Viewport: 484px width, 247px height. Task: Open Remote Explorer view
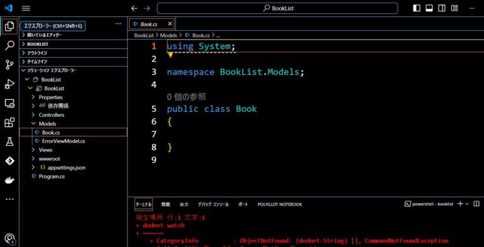9,104
